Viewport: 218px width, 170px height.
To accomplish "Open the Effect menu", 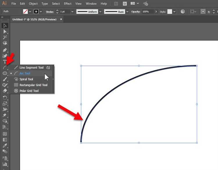I will click(x=67, y=3).
